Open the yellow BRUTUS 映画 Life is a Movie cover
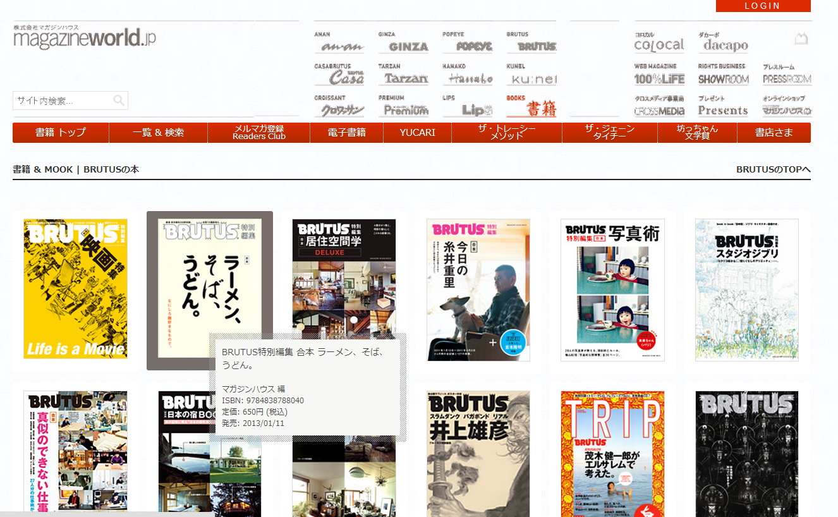This screenshot has width=838, height=517. [75, 289]
